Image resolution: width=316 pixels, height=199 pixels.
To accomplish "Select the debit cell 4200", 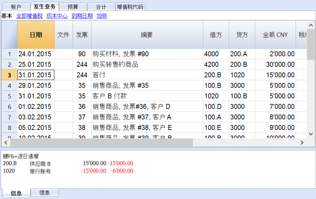I will click(x=216, y=64).
